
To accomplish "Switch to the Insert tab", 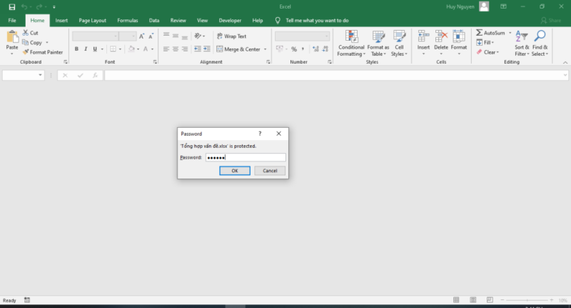I will pos(61,21).
